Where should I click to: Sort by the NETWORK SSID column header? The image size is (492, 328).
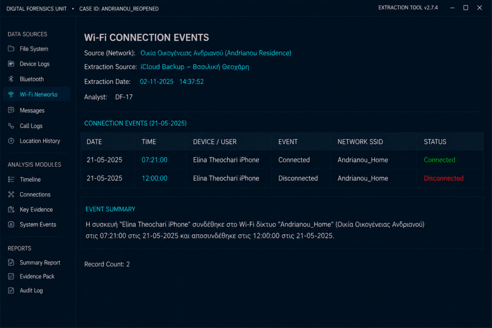360,142
